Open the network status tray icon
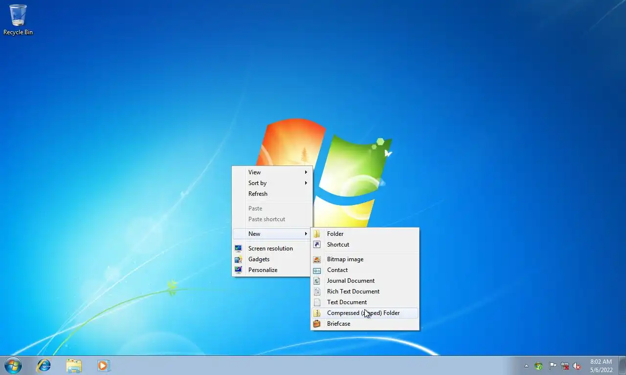Image resolution: width=626 pixels, height=375 pixels. click(565, 366)
